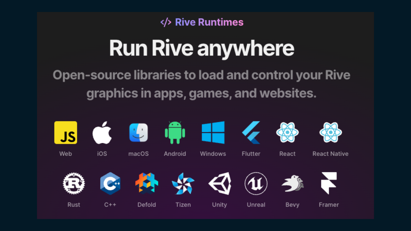Open the 'React Native' label

(331, 154)
